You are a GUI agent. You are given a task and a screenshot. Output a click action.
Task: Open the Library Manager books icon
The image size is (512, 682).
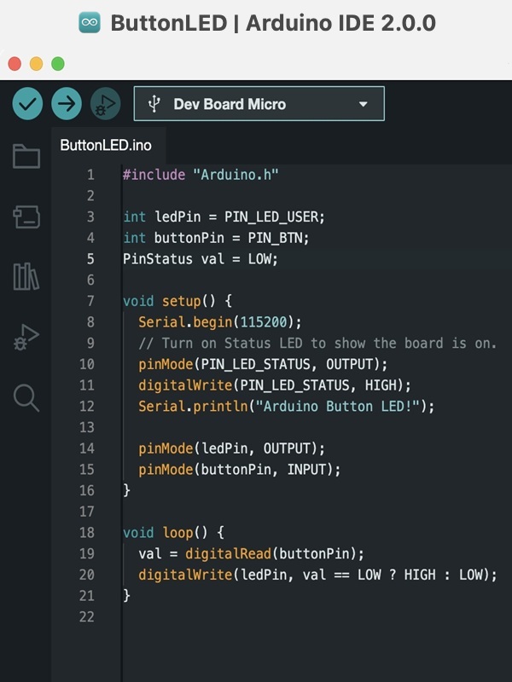tap(26, 276)
